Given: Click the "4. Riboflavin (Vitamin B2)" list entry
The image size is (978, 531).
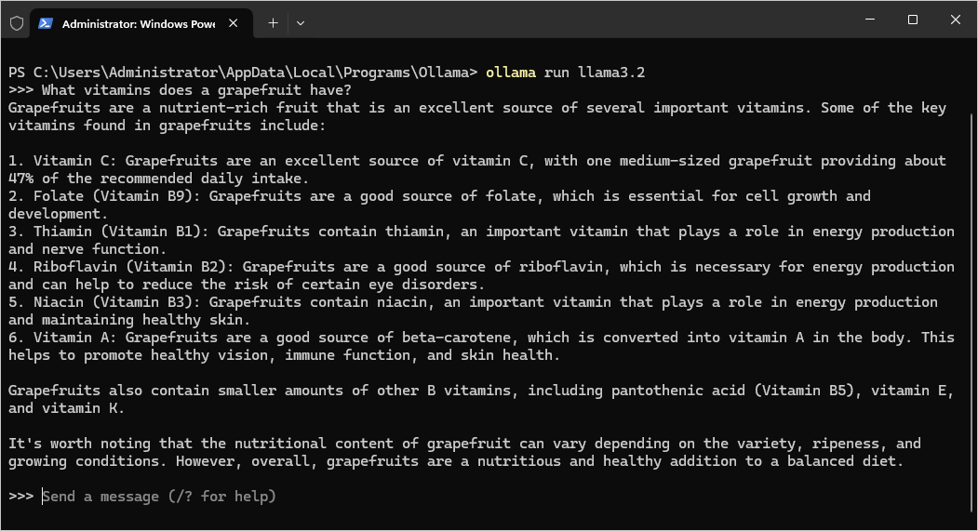Looking at the screenshot, I should click(x=121, y=267).
